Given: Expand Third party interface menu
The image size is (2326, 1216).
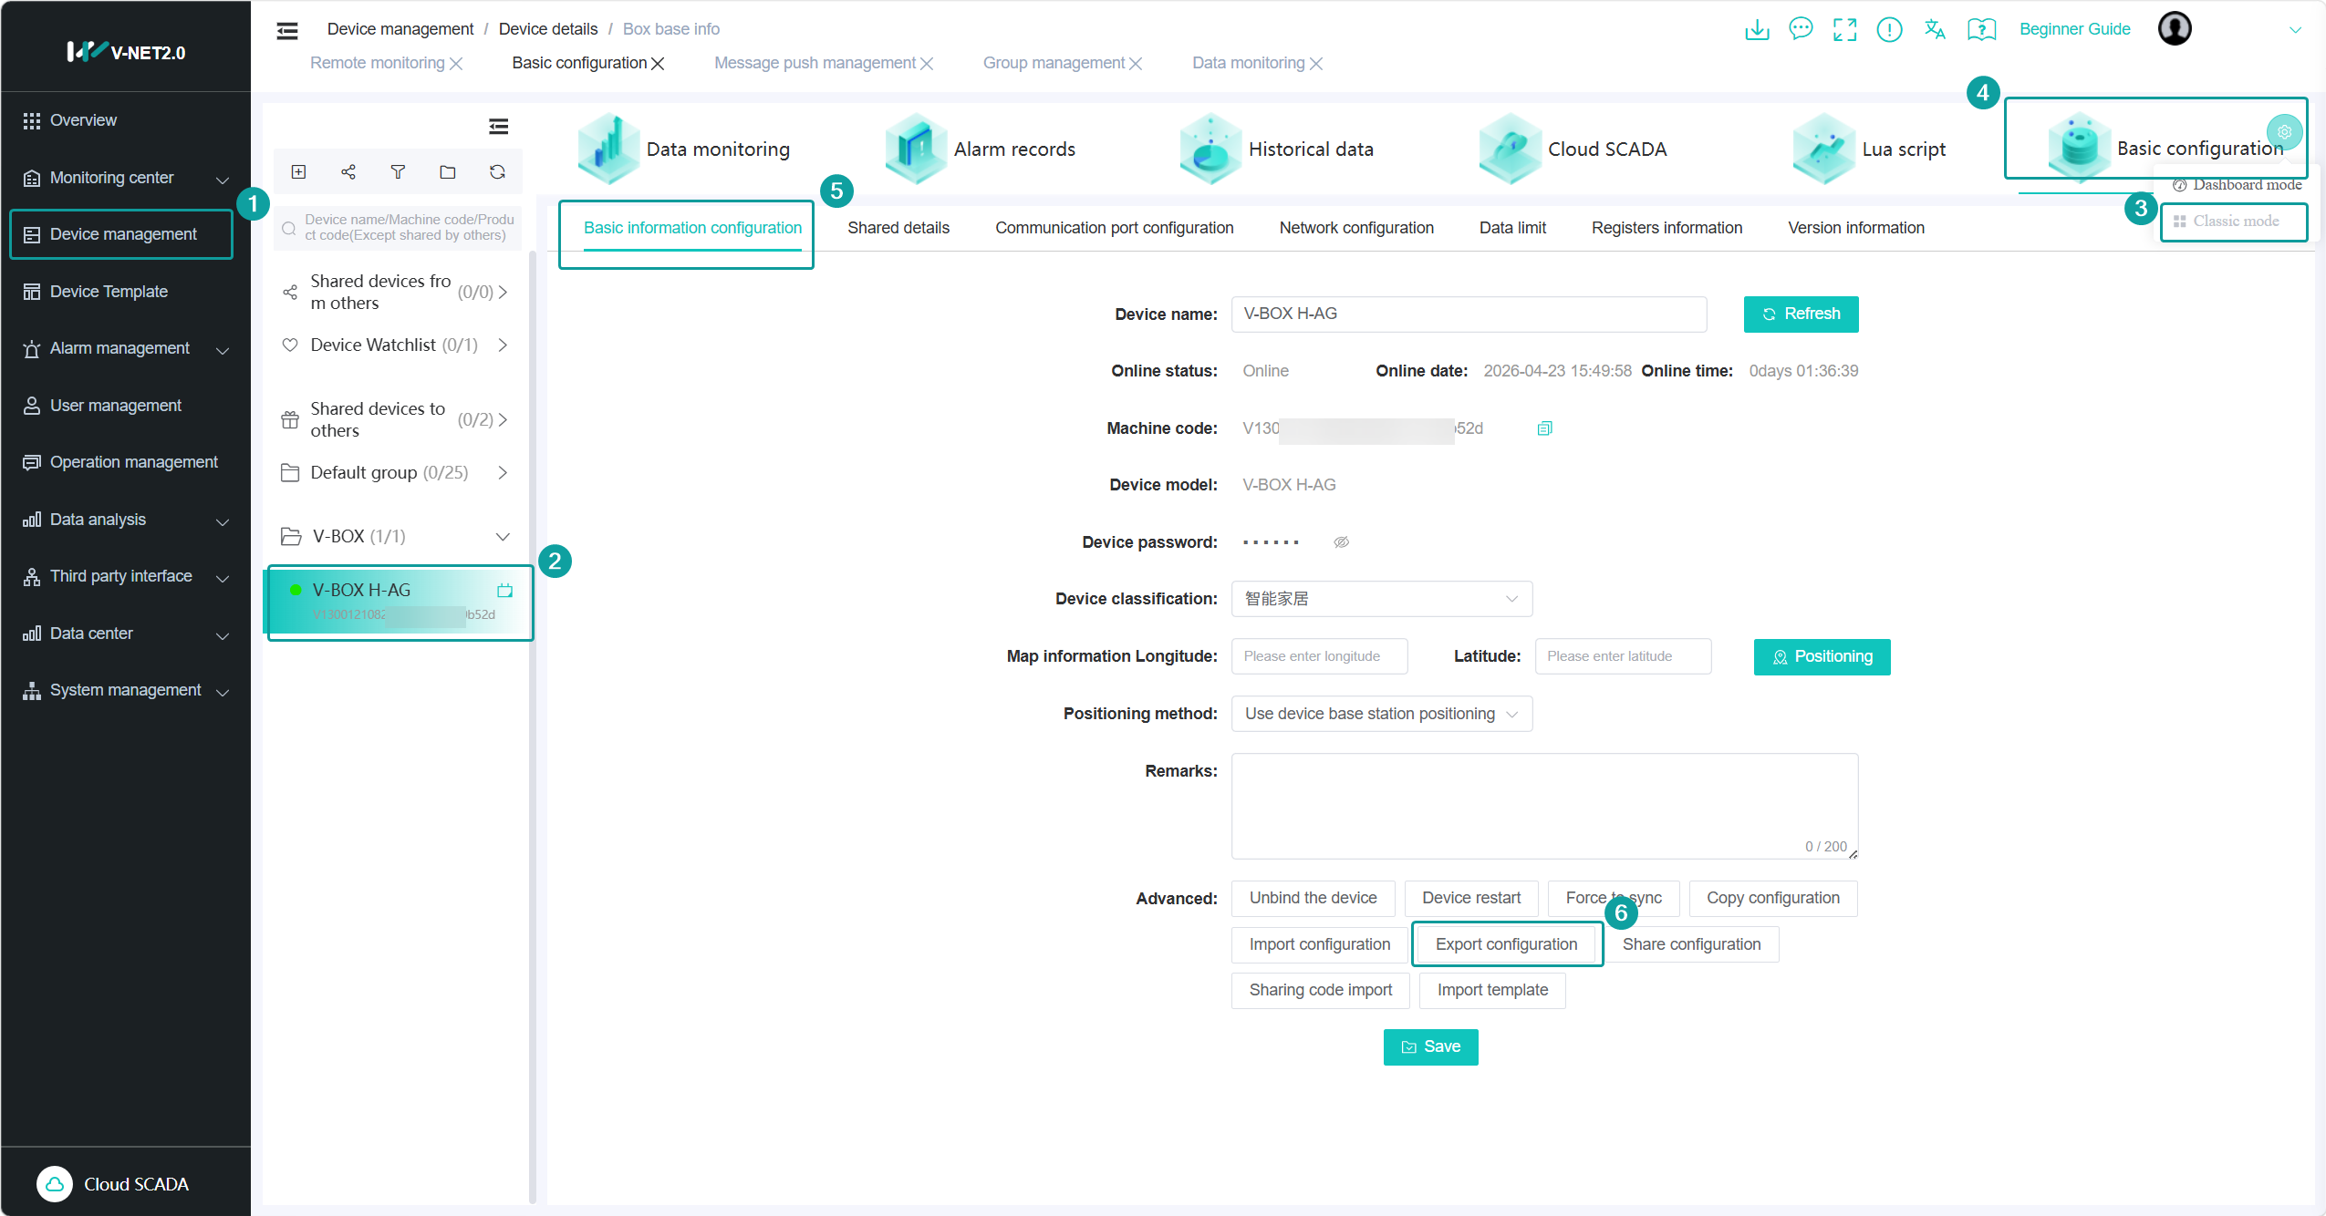Looking at the screenshot, I should coord(222,578).
